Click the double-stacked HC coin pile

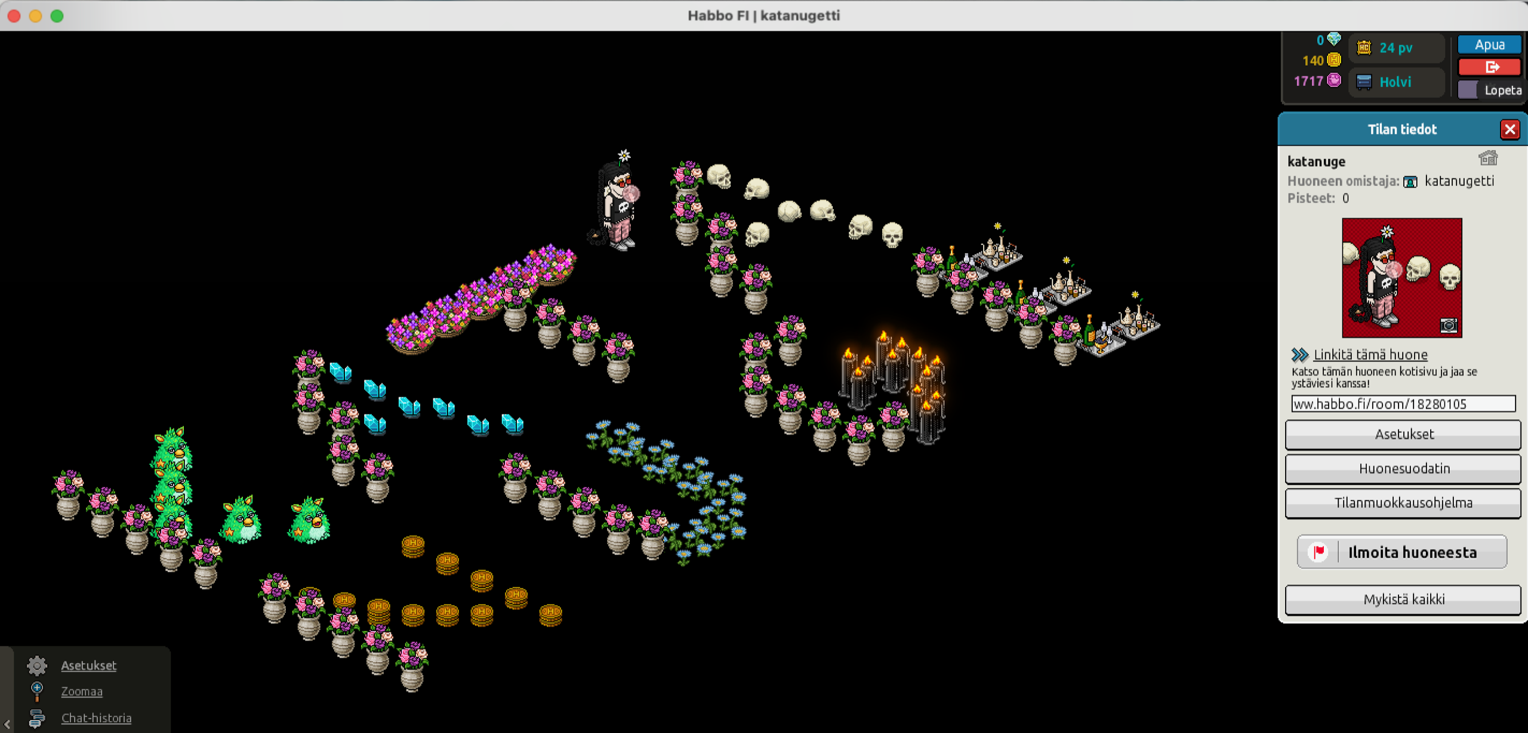[x=378, y=611]
